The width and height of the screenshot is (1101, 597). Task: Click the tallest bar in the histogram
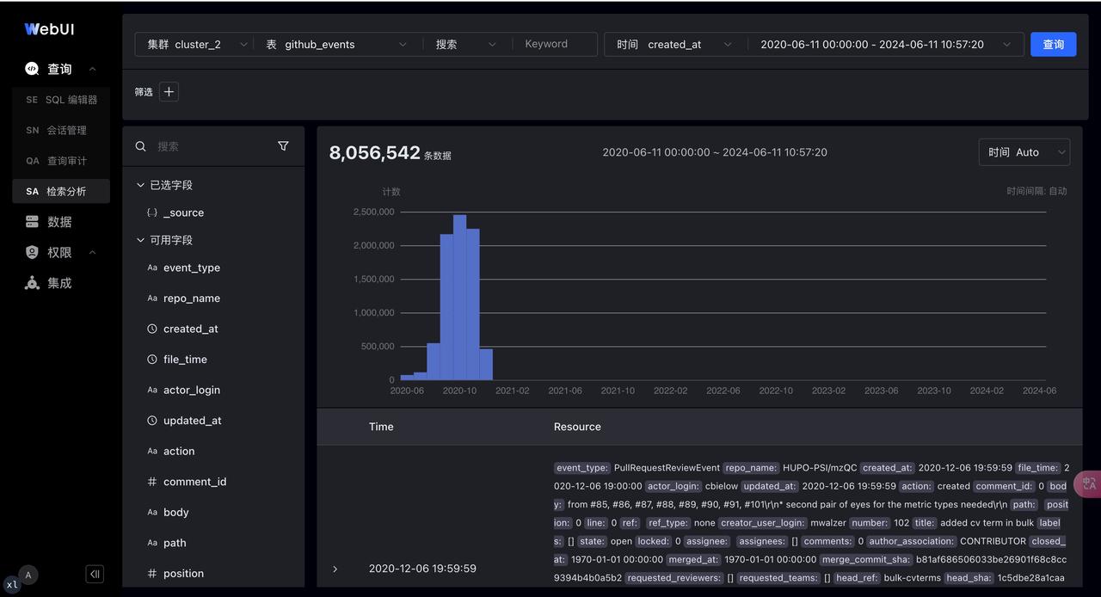pos(459,292)
